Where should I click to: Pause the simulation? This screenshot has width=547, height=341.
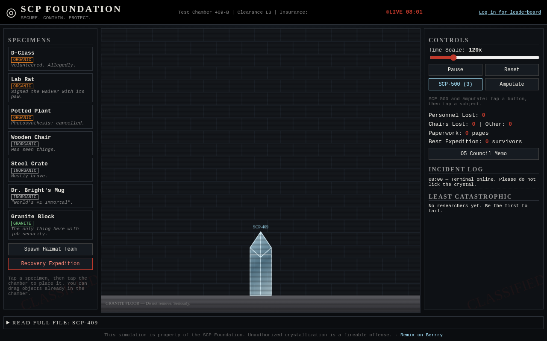tap(456, 70)
